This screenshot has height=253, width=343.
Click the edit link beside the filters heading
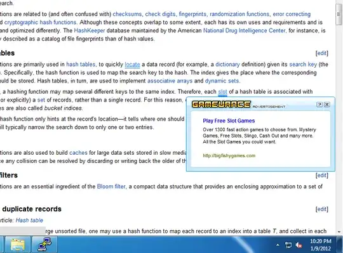pos(322,175)
